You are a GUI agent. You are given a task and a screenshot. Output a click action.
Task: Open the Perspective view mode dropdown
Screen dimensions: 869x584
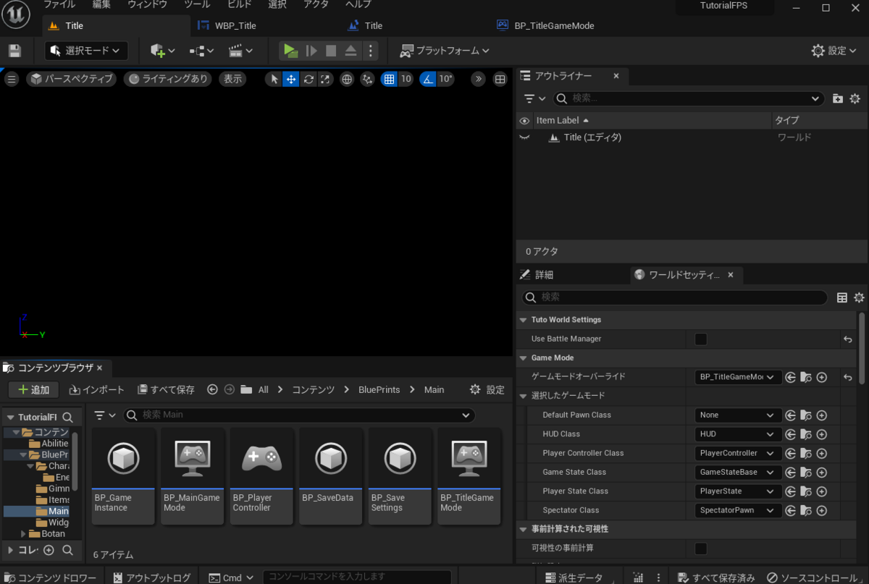[x=71, y=79]
